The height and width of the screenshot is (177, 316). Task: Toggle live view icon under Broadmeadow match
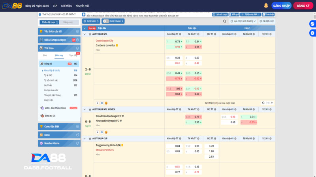tap(102, 132)
